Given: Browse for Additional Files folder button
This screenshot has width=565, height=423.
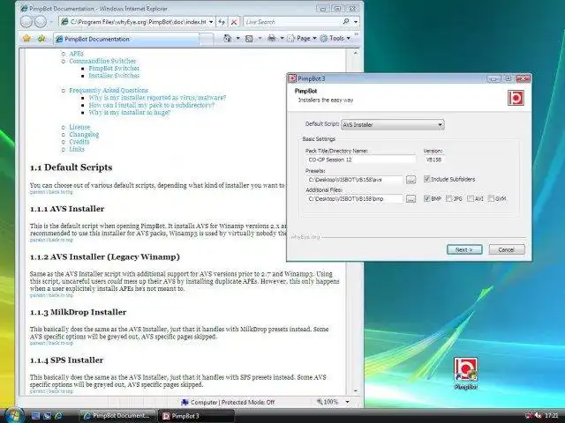Looking at the screenshot, I should coord(411,198).
